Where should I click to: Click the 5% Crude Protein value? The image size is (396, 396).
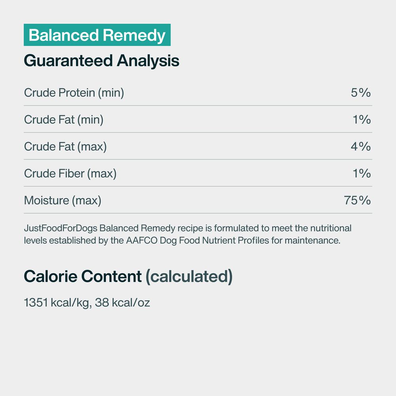360,93
